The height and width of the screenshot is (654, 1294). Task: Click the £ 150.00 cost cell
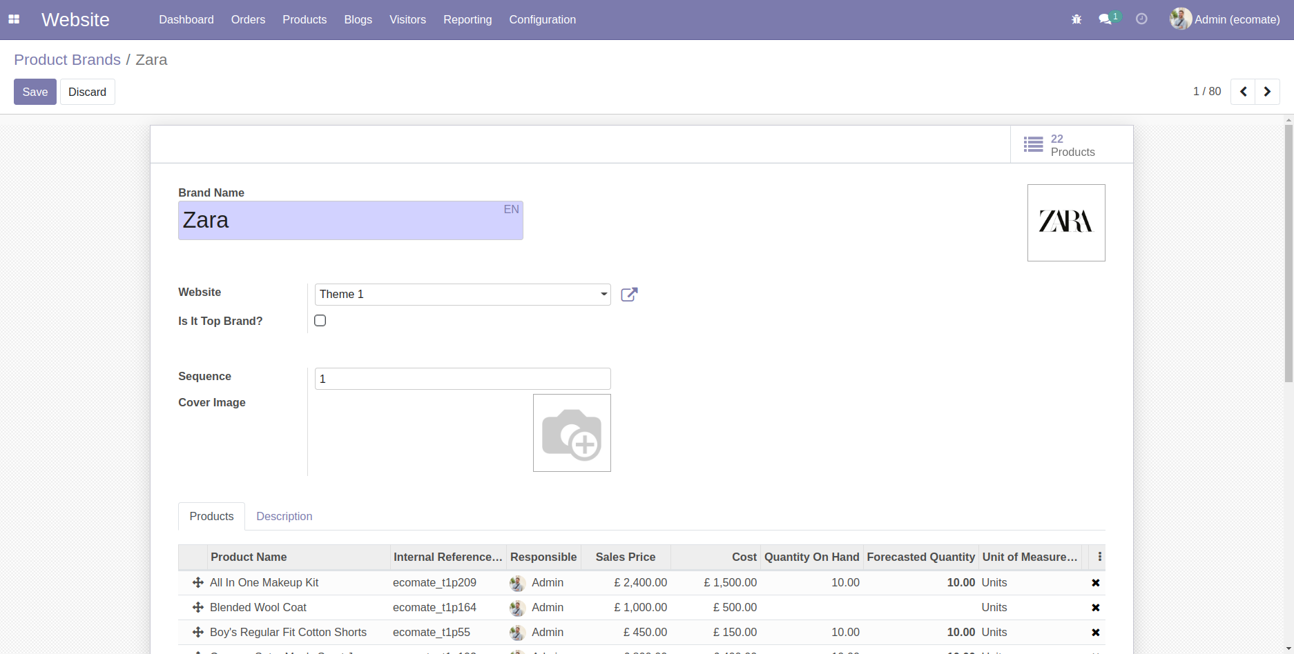[735, 633]
